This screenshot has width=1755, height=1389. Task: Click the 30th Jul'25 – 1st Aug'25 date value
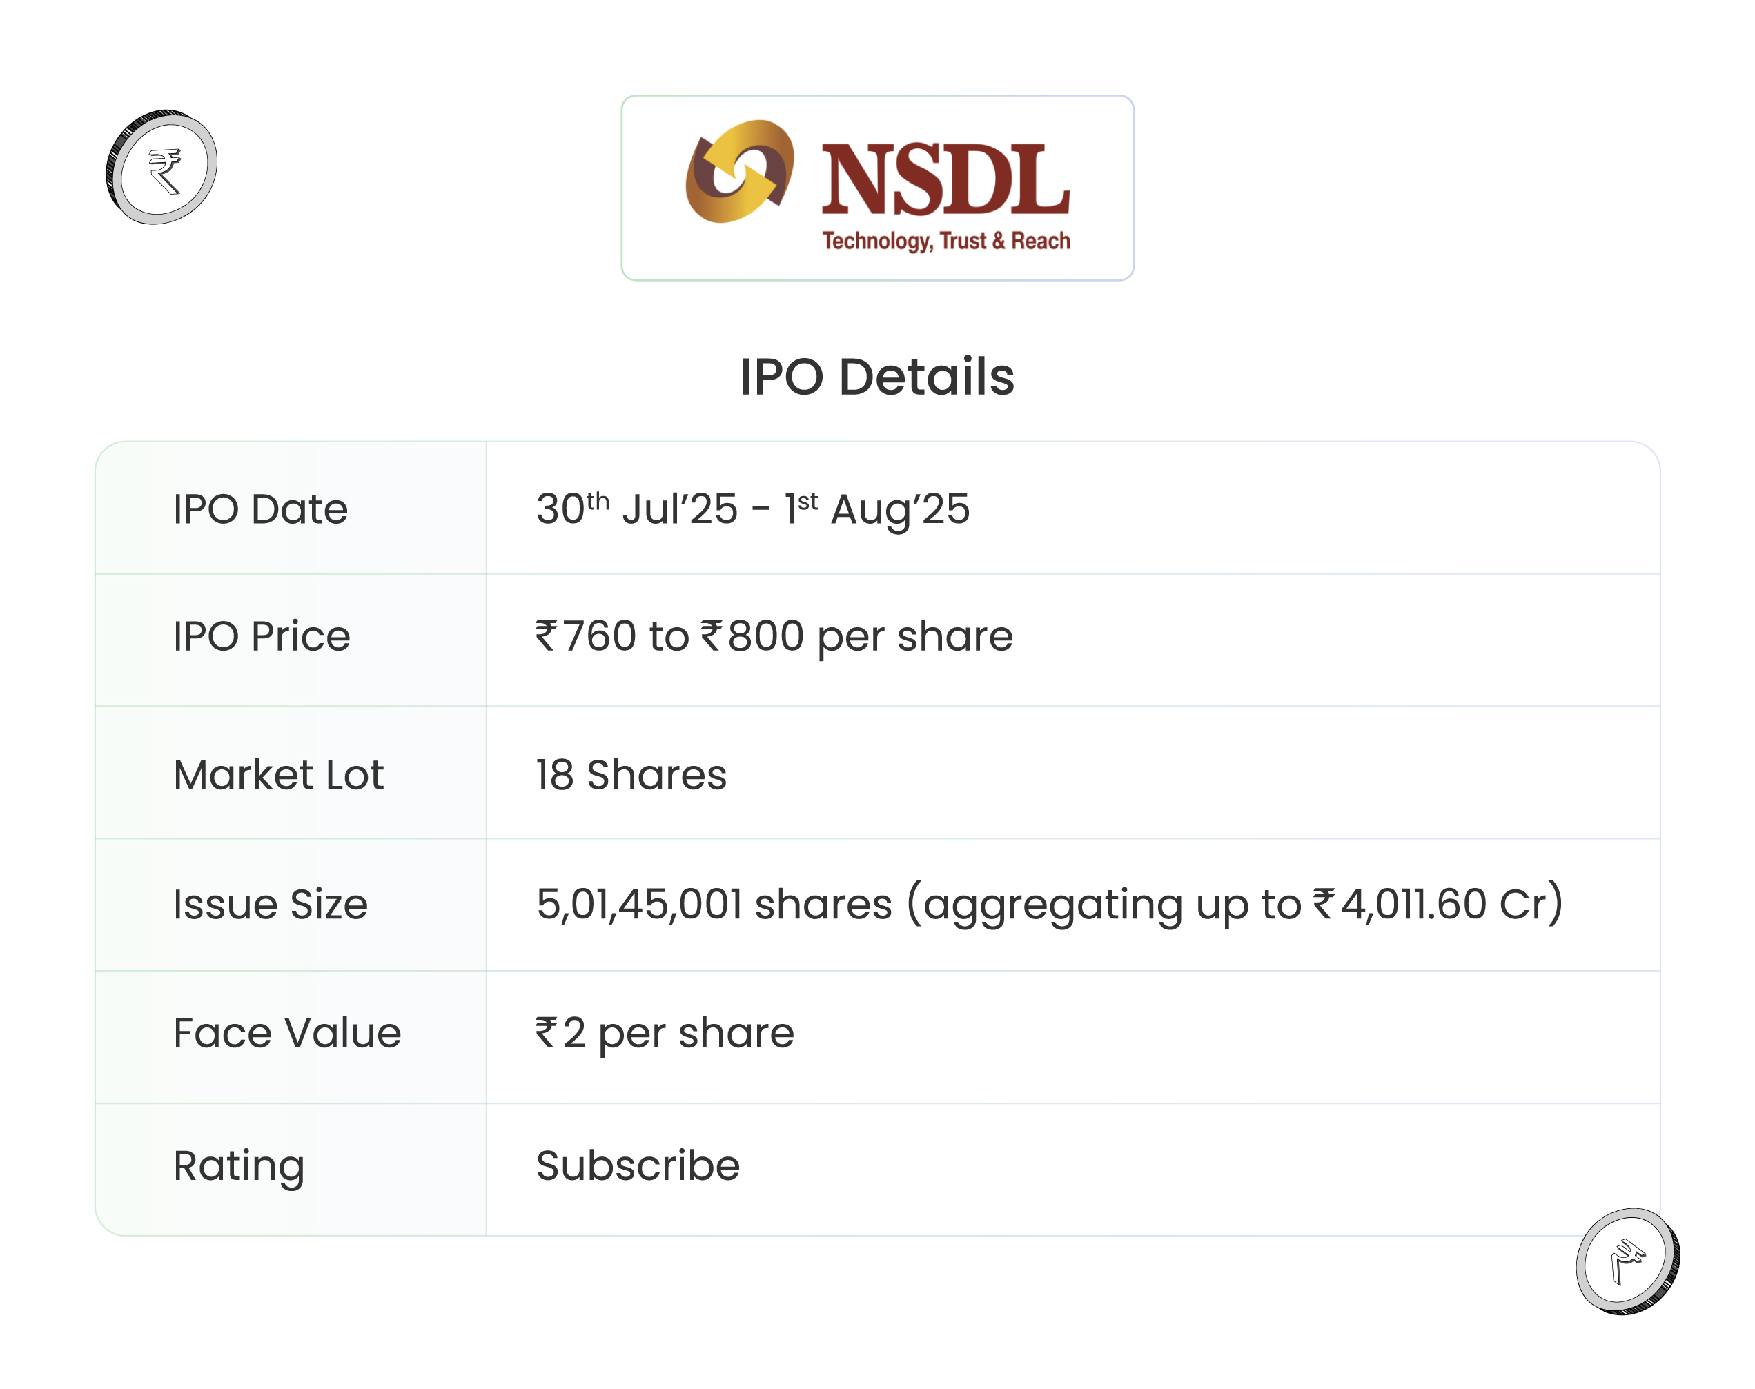pos(752,510)
